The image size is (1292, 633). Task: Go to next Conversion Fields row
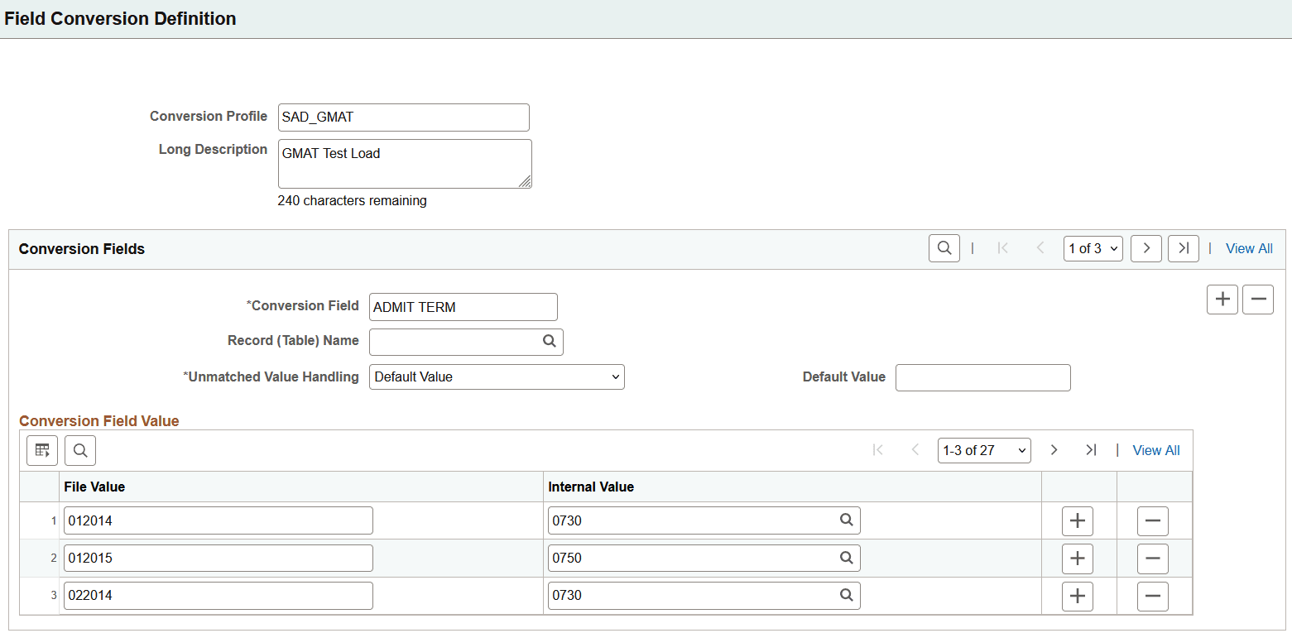pos(1146,248)
